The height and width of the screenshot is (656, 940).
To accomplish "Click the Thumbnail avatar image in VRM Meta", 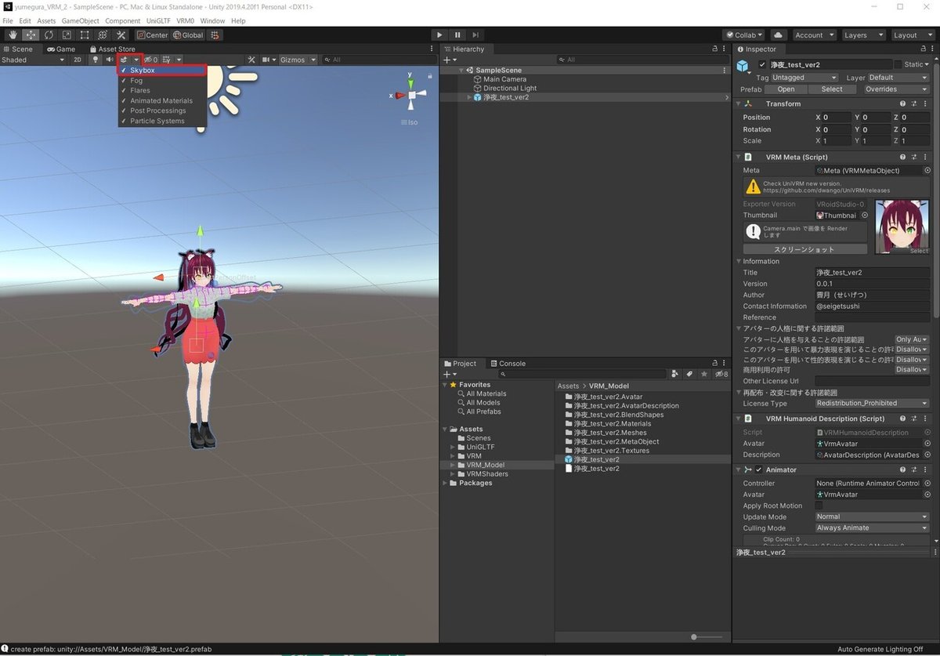I will pos(901,227).
